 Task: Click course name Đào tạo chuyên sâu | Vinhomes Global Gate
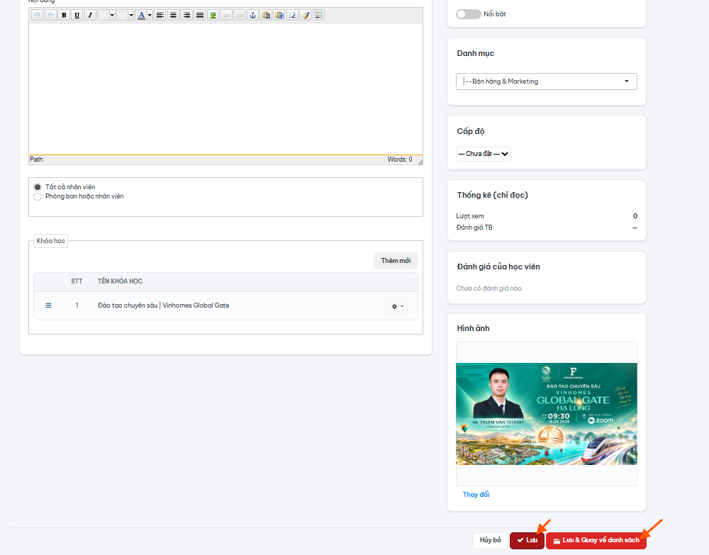(x=163, y=305)
